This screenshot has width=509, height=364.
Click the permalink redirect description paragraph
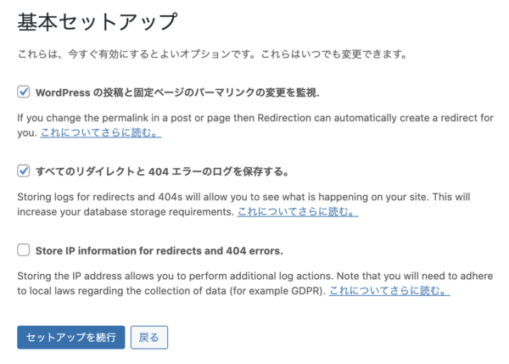[255, 117]
